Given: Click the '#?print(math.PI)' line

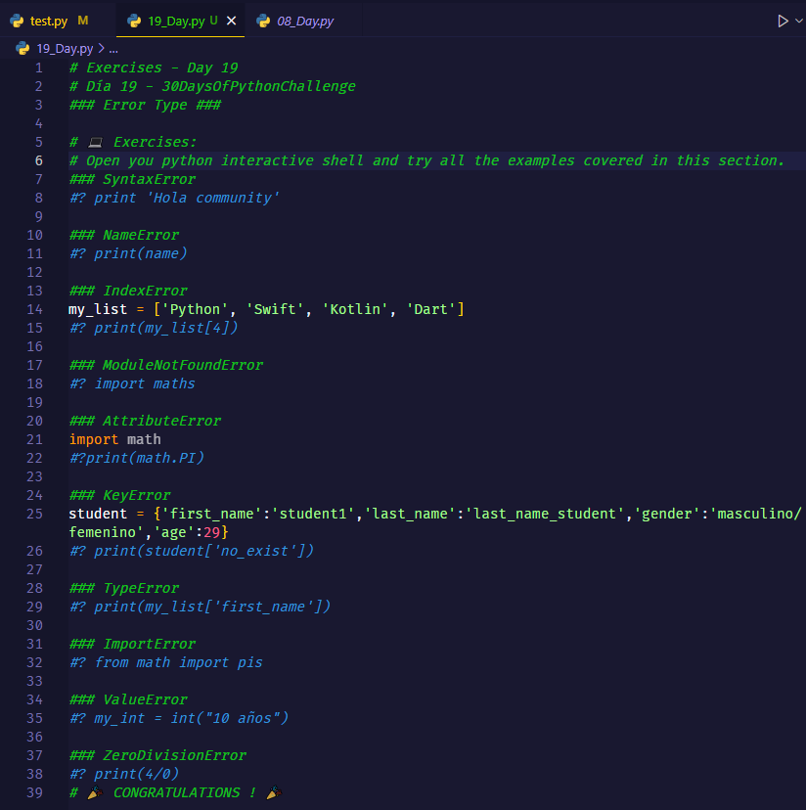Looking at the screenshot, I should click(x=136, y=458).
